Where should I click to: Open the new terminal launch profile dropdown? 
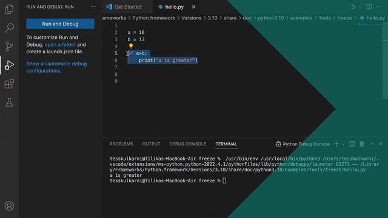point(343,144)
